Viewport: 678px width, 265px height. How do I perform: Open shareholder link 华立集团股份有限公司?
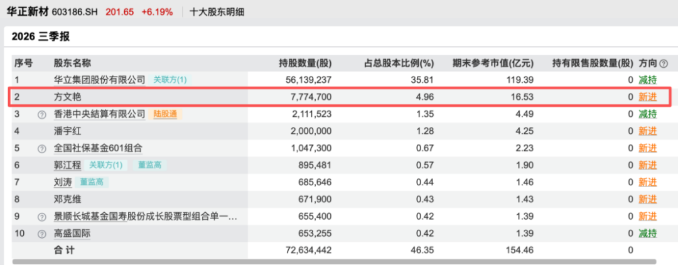99,80
